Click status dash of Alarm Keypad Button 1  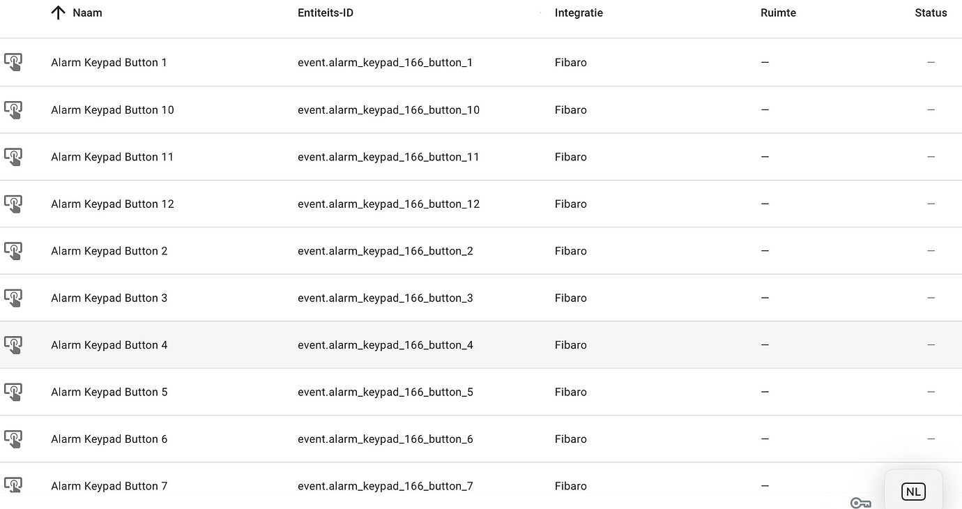coord(931,62)
